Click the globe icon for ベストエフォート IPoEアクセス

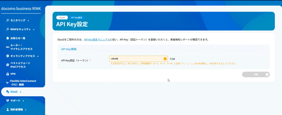tap(8, 65)
